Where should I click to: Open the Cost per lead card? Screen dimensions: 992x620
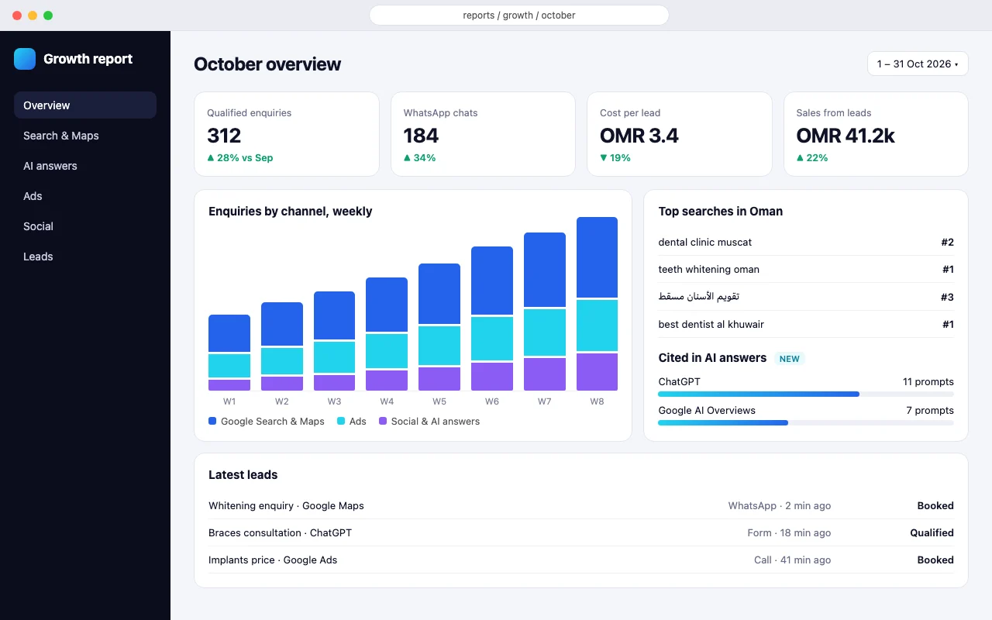[x=680, y=134]
